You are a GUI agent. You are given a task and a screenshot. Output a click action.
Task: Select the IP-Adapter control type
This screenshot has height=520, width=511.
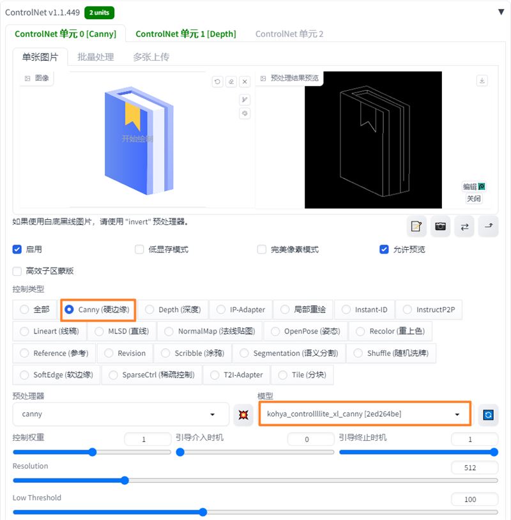pyautogui.click(x=241, y=310)
